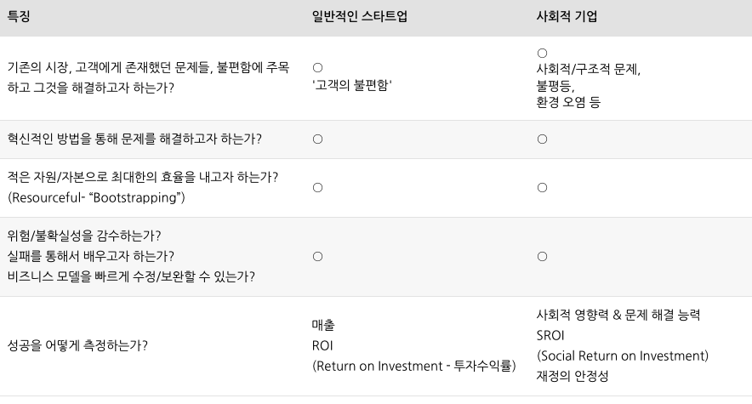Click social enterprise circle in 위험/불확실성 row

[x=542, y=256]
